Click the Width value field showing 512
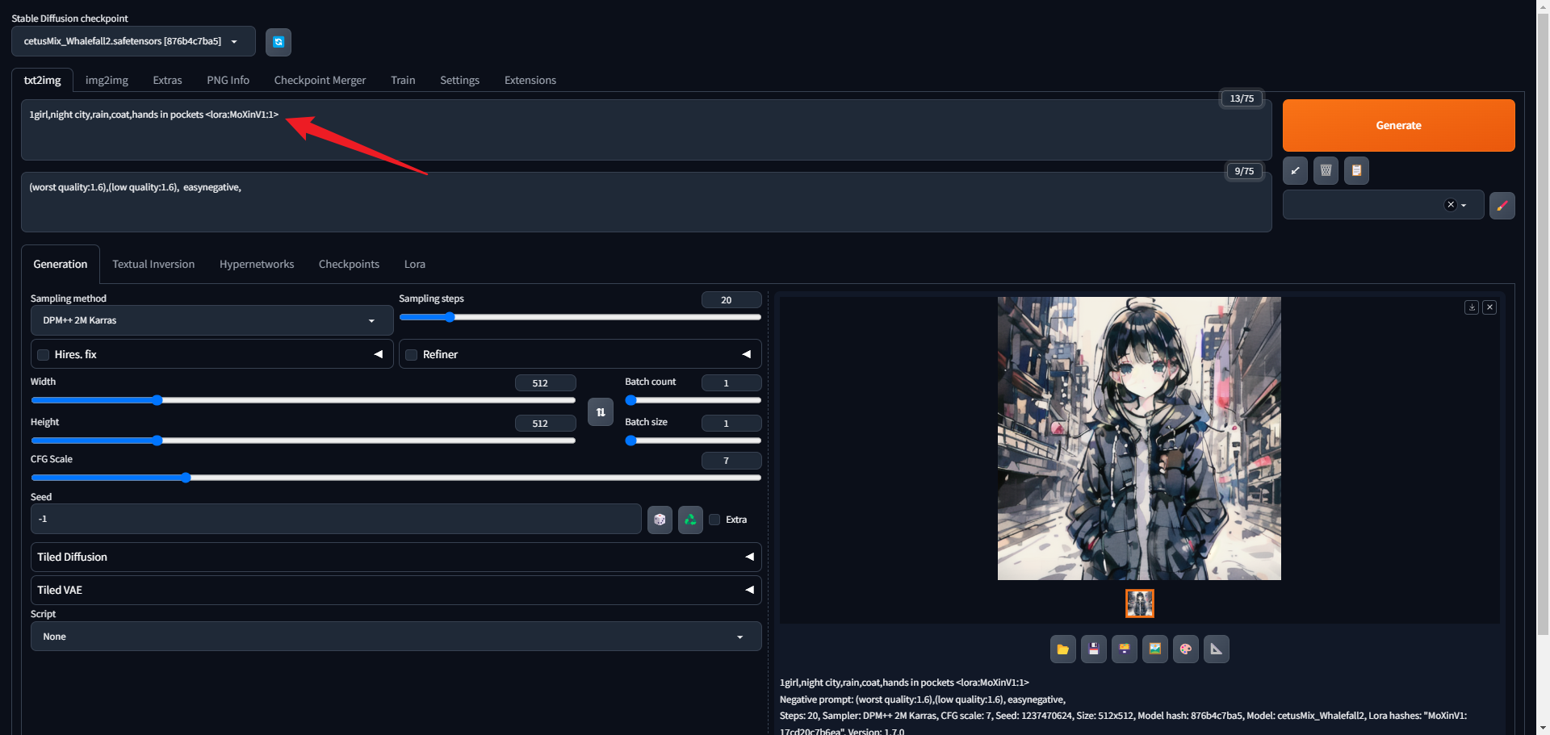This screenshot has width=1550, height=735. coord(546,383)
